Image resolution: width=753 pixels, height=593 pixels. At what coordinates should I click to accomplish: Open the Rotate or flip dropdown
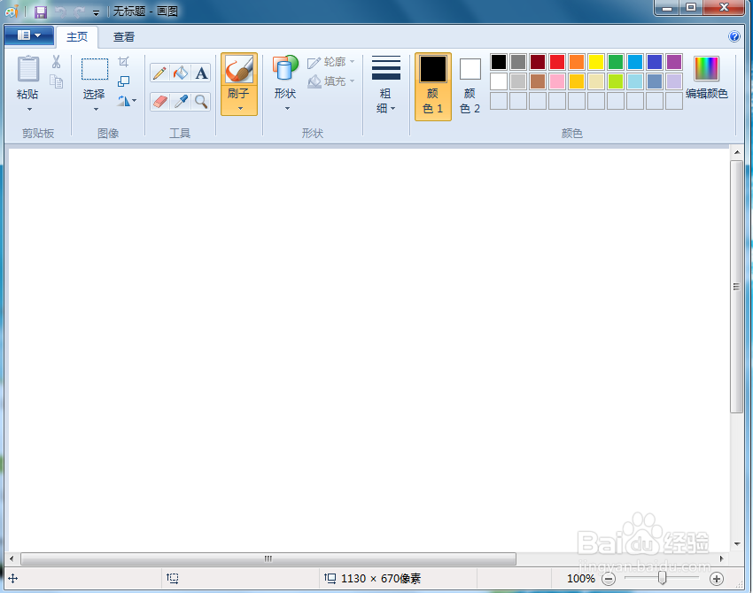point(127,100)
